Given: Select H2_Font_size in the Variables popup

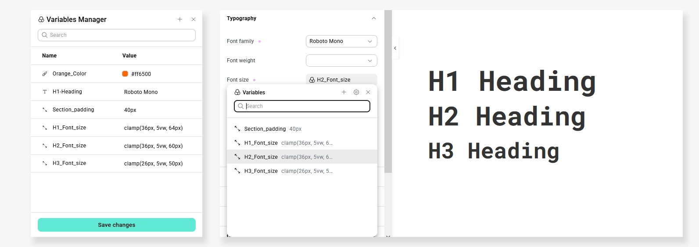Looking at the screenshot, I should (302, 157).
